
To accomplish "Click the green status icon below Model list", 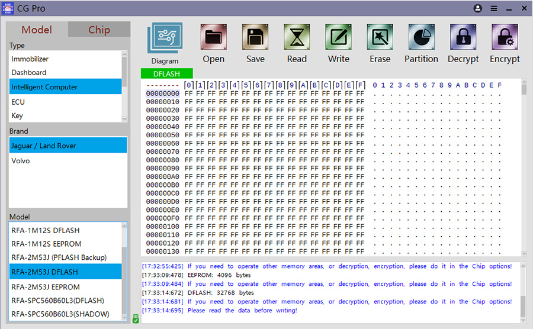I will [136, 318].
